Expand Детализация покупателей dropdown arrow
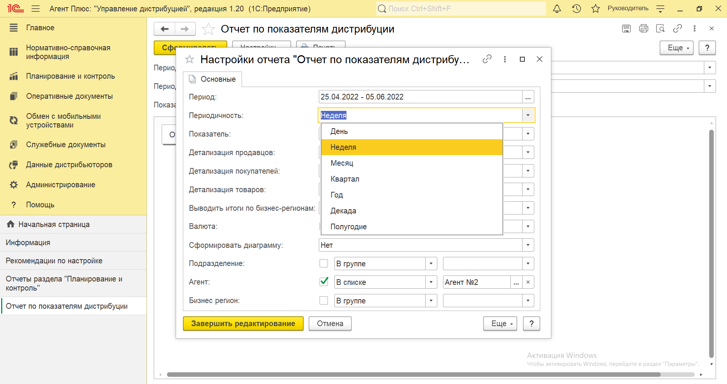Screen dimensions: 727x384 (x=528, y=171)
